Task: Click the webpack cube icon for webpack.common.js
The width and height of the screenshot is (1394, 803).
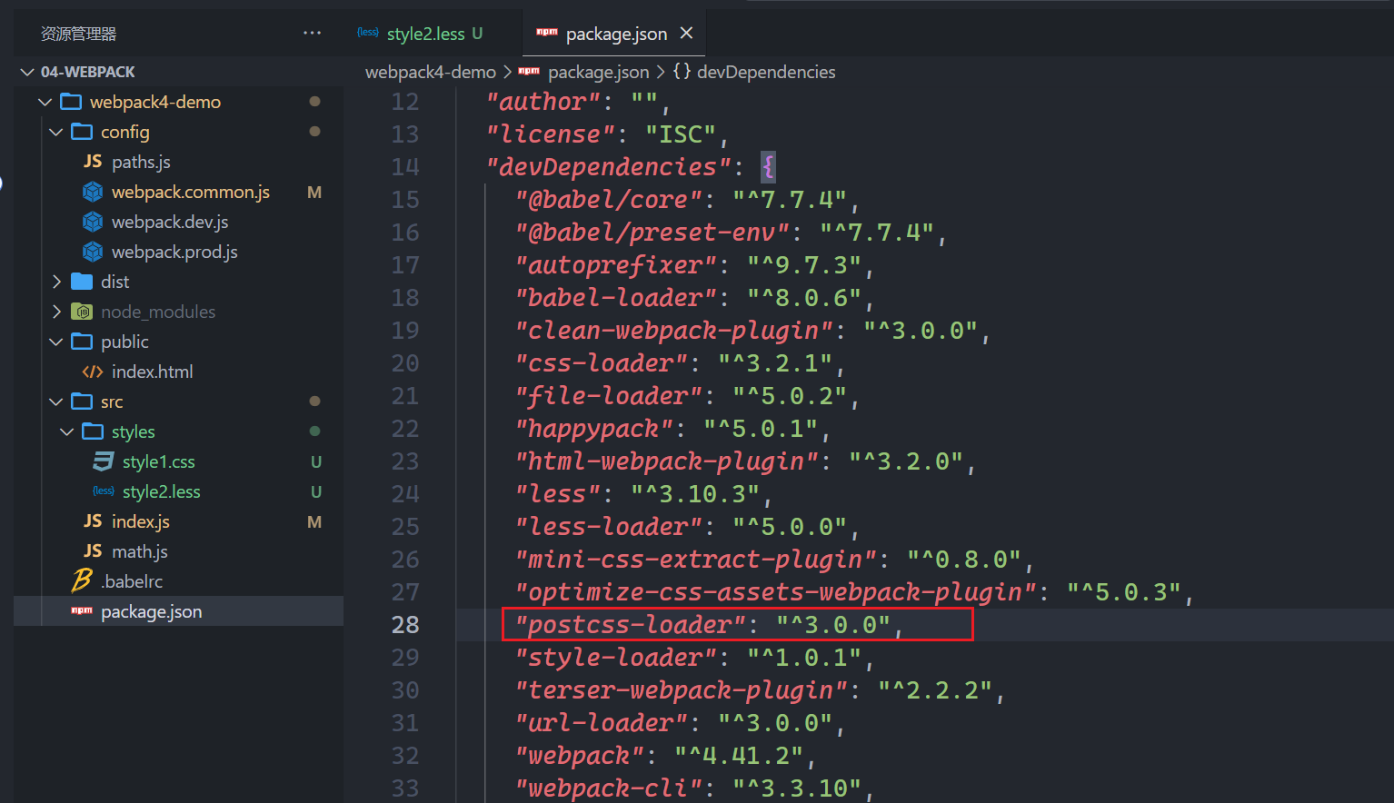Action: coord(93,192)
